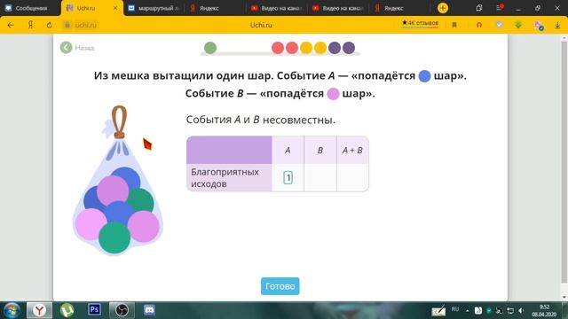Switch to the маршрутный tab

154,8
